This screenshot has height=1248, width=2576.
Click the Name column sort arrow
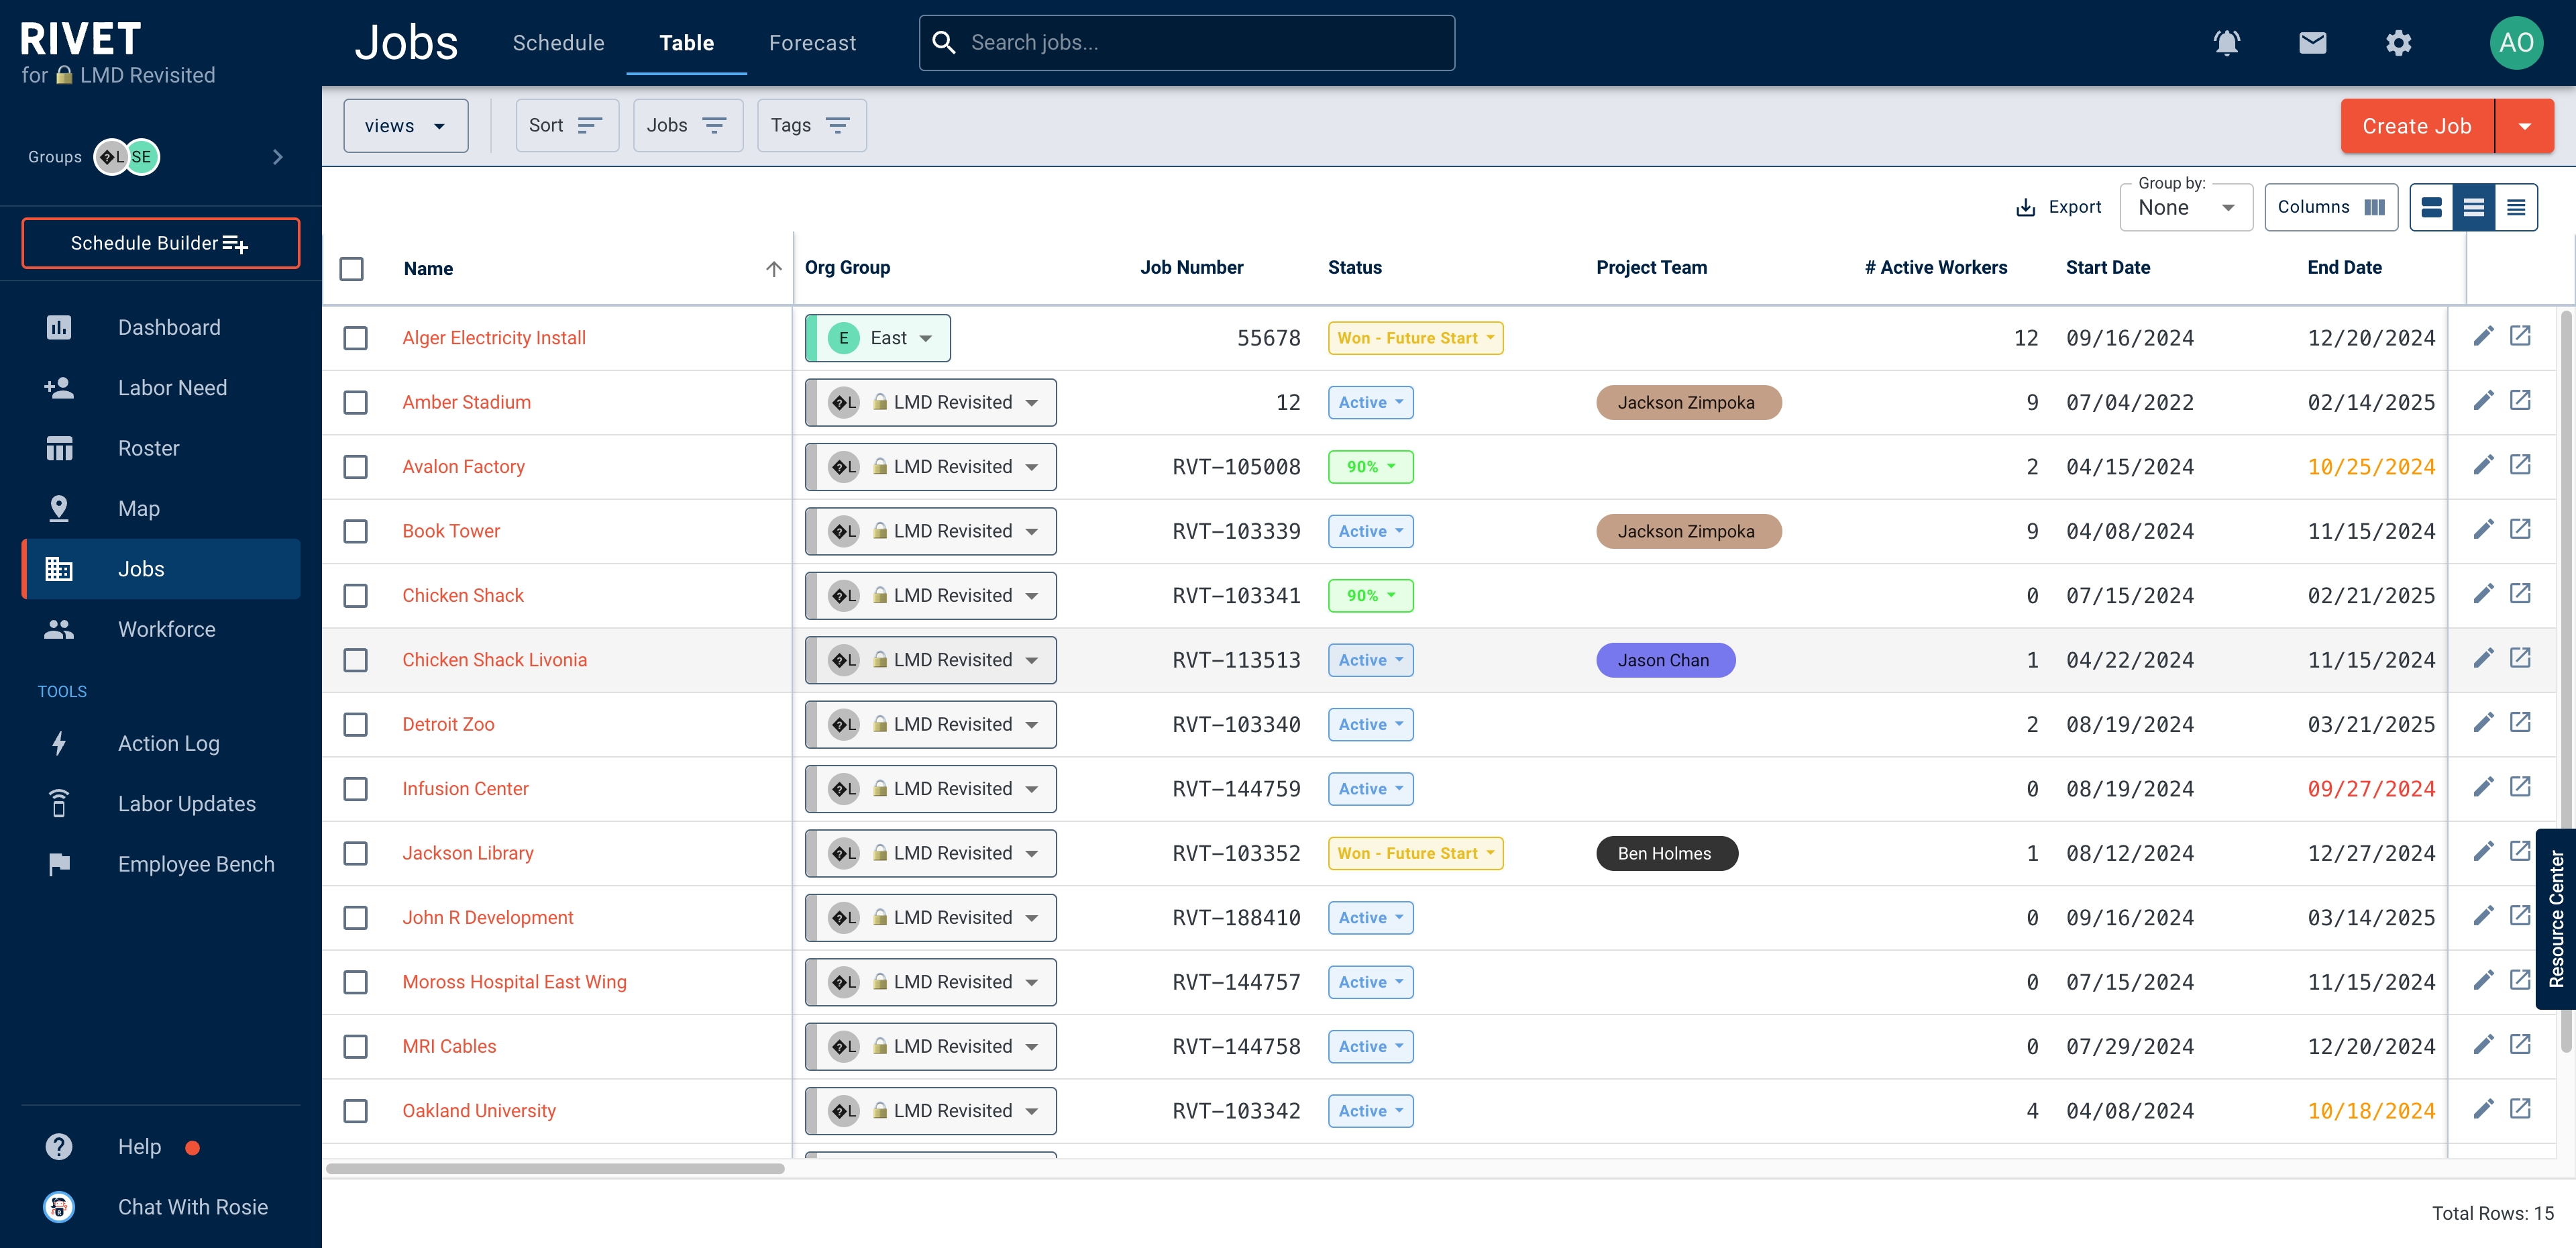773,268
